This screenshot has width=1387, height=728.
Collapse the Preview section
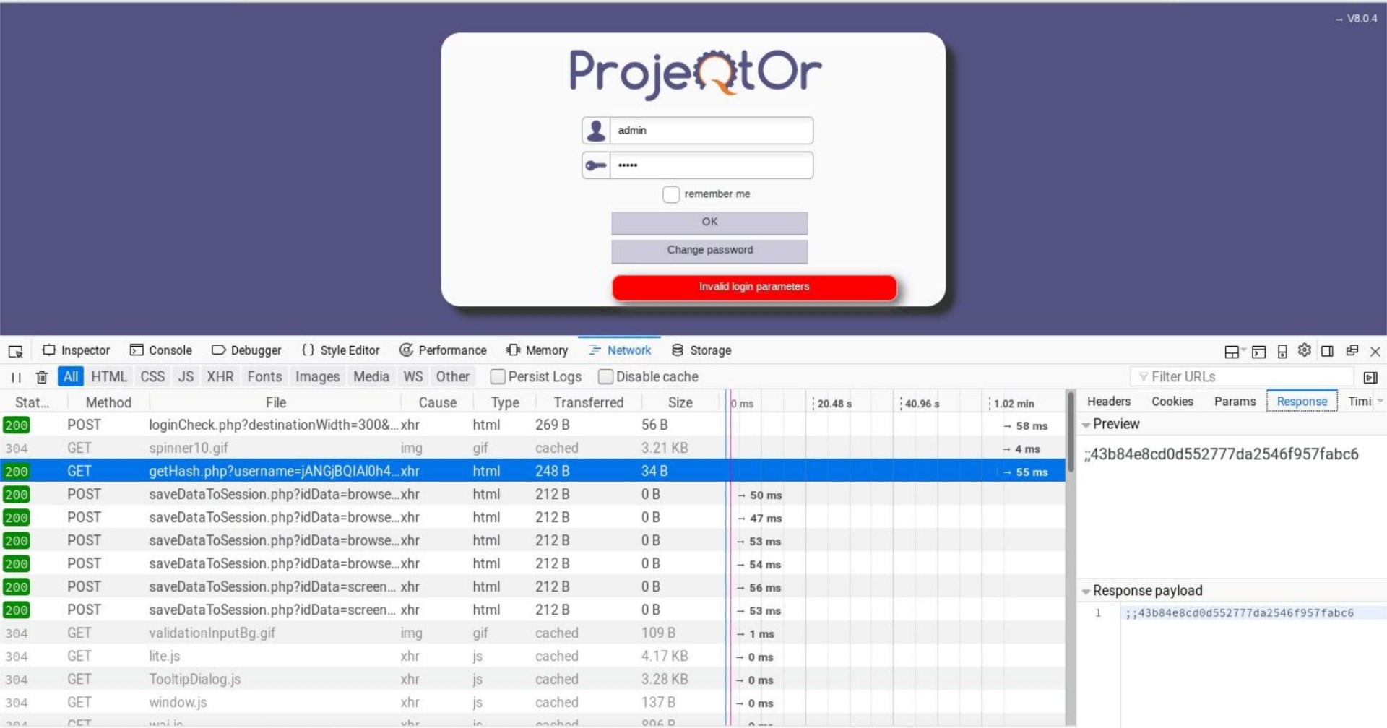pos(1086,425)
